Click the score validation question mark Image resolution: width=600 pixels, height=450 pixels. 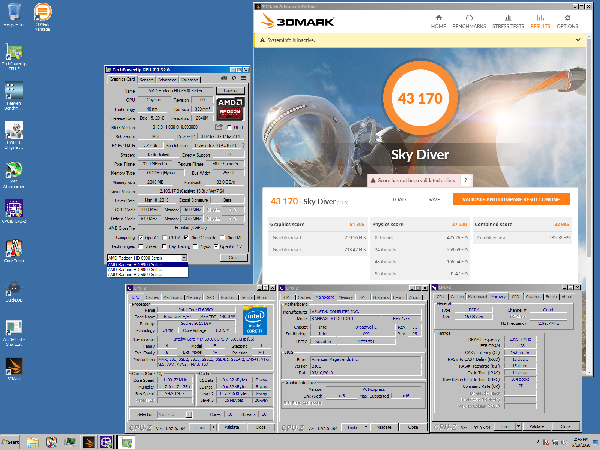coord(465,180)
